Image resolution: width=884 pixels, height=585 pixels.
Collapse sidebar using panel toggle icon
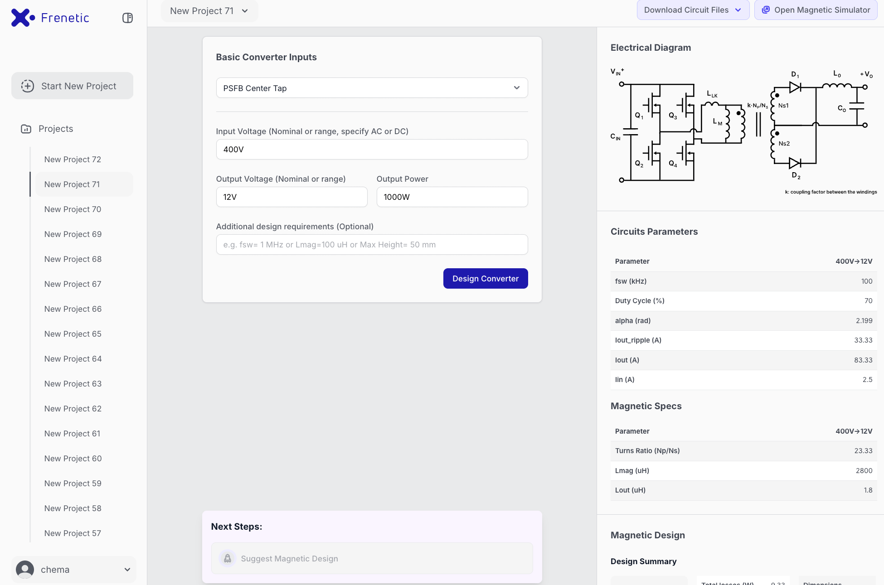(x=127, y=18)
